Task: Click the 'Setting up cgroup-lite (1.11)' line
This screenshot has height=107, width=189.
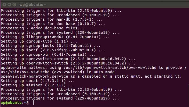Action: coord(39,42)
